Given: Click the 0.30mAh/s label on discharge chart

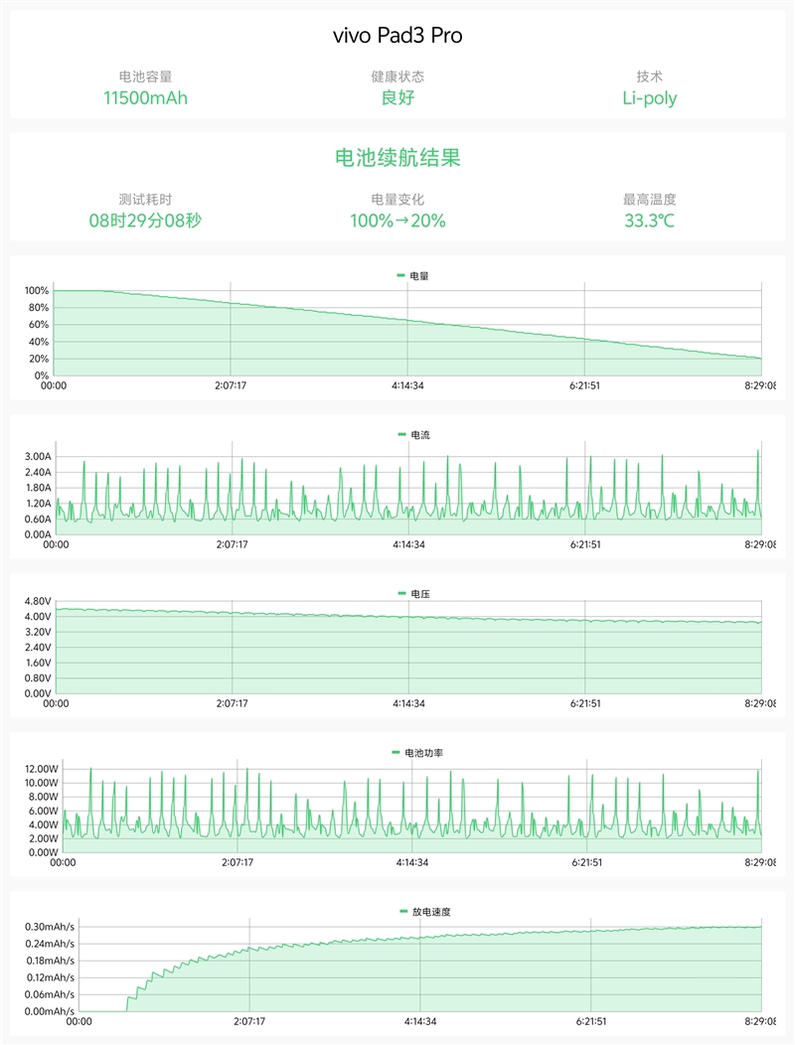Looking at the screenshot, I should tap(50, 927).
